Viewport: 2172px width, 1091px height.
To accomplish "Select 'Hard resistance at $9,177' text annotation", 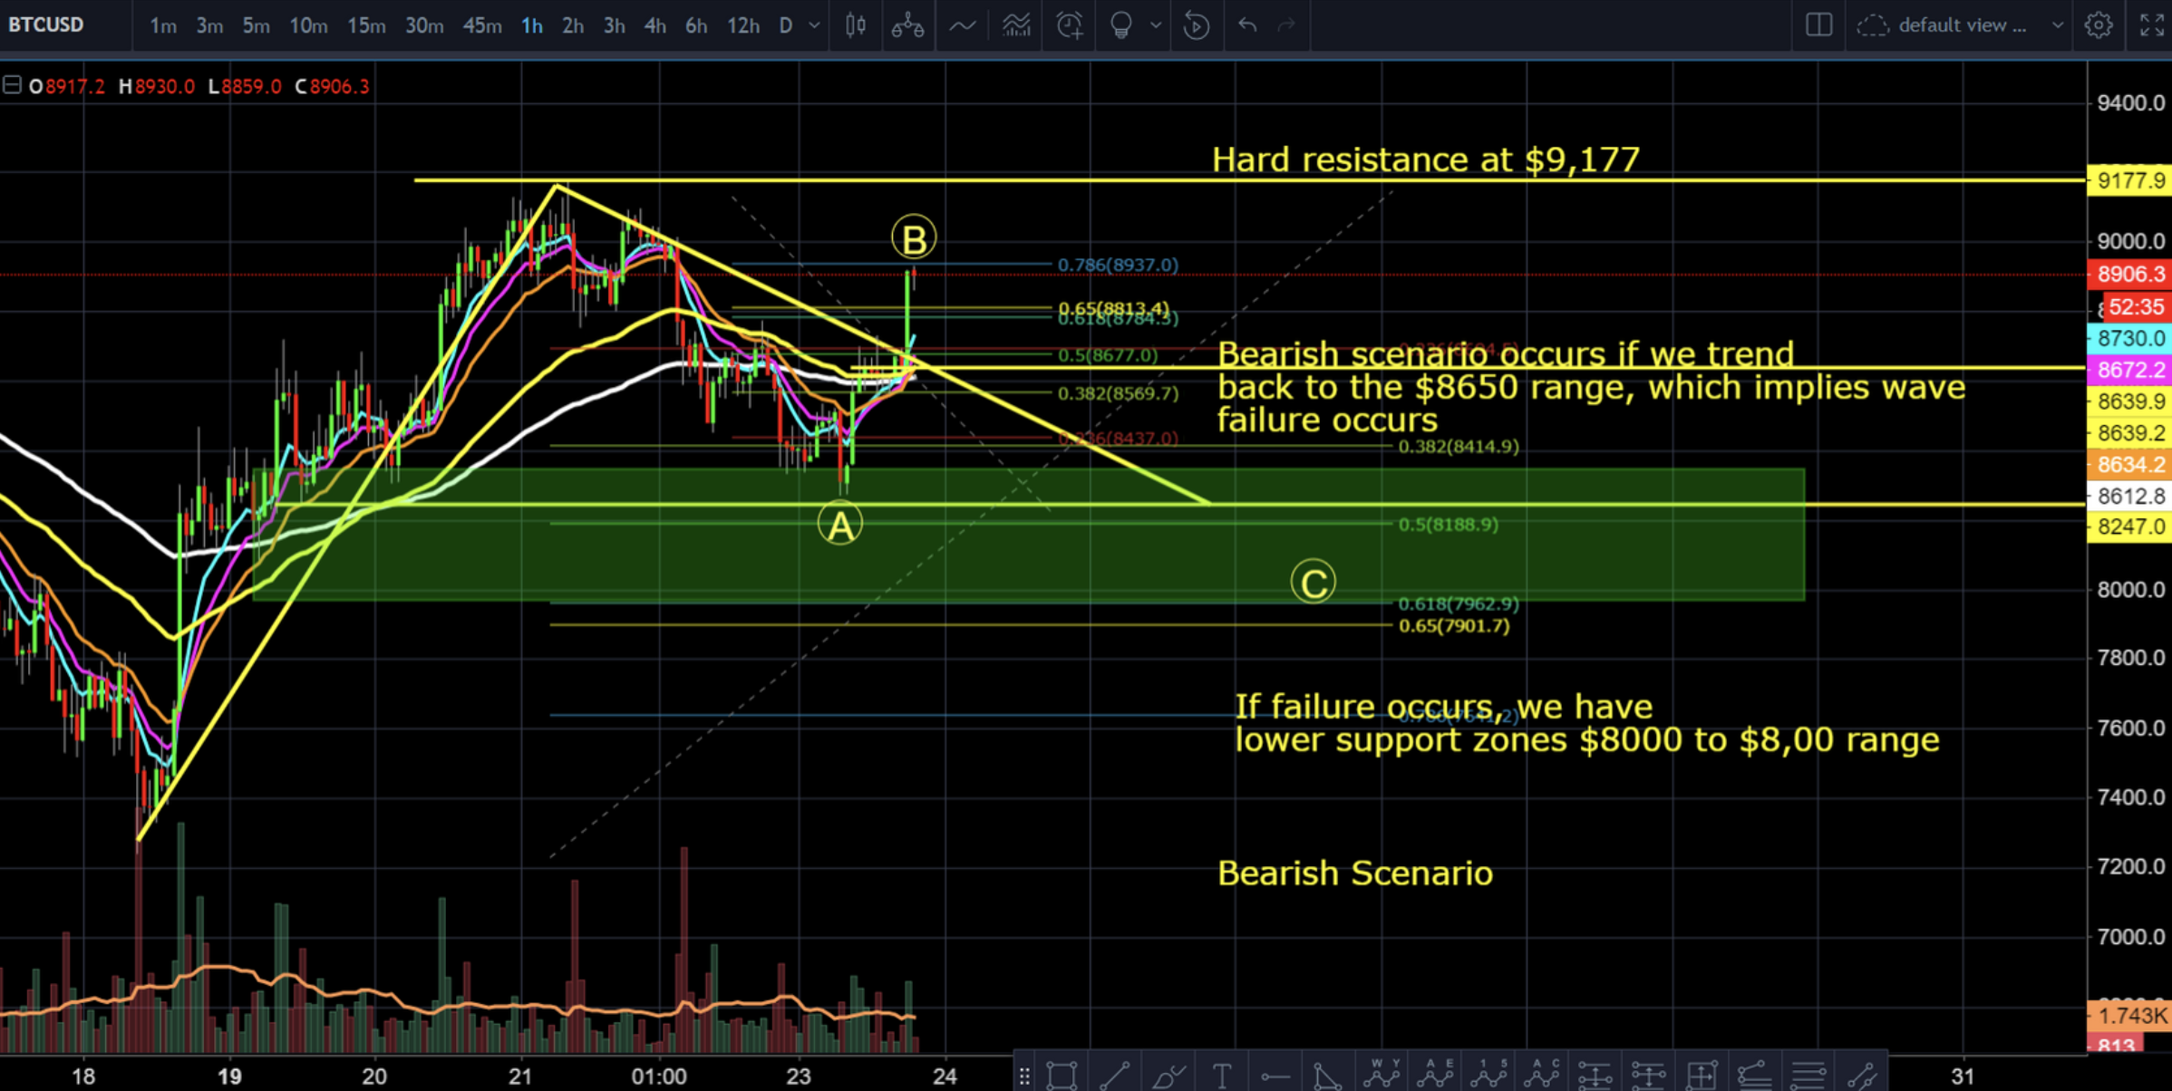I will click(x=1426, y=159).
